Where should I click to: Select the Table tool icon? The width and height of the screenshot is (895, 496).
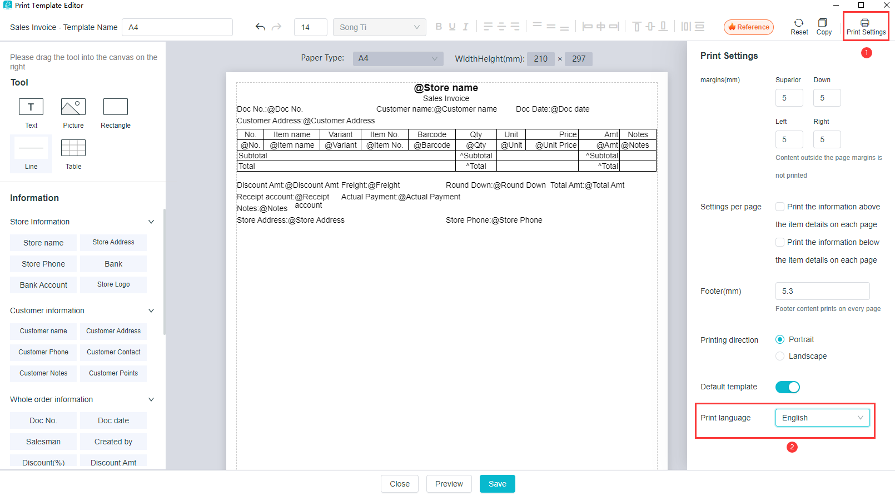(x=73, y=148)
